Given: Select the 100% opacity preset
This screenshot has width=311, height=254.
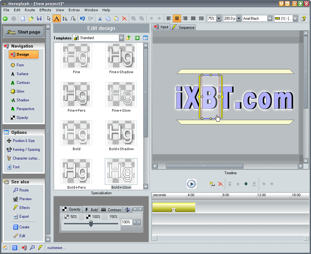Looking at the screenshot, I should (x=93, y=217).
